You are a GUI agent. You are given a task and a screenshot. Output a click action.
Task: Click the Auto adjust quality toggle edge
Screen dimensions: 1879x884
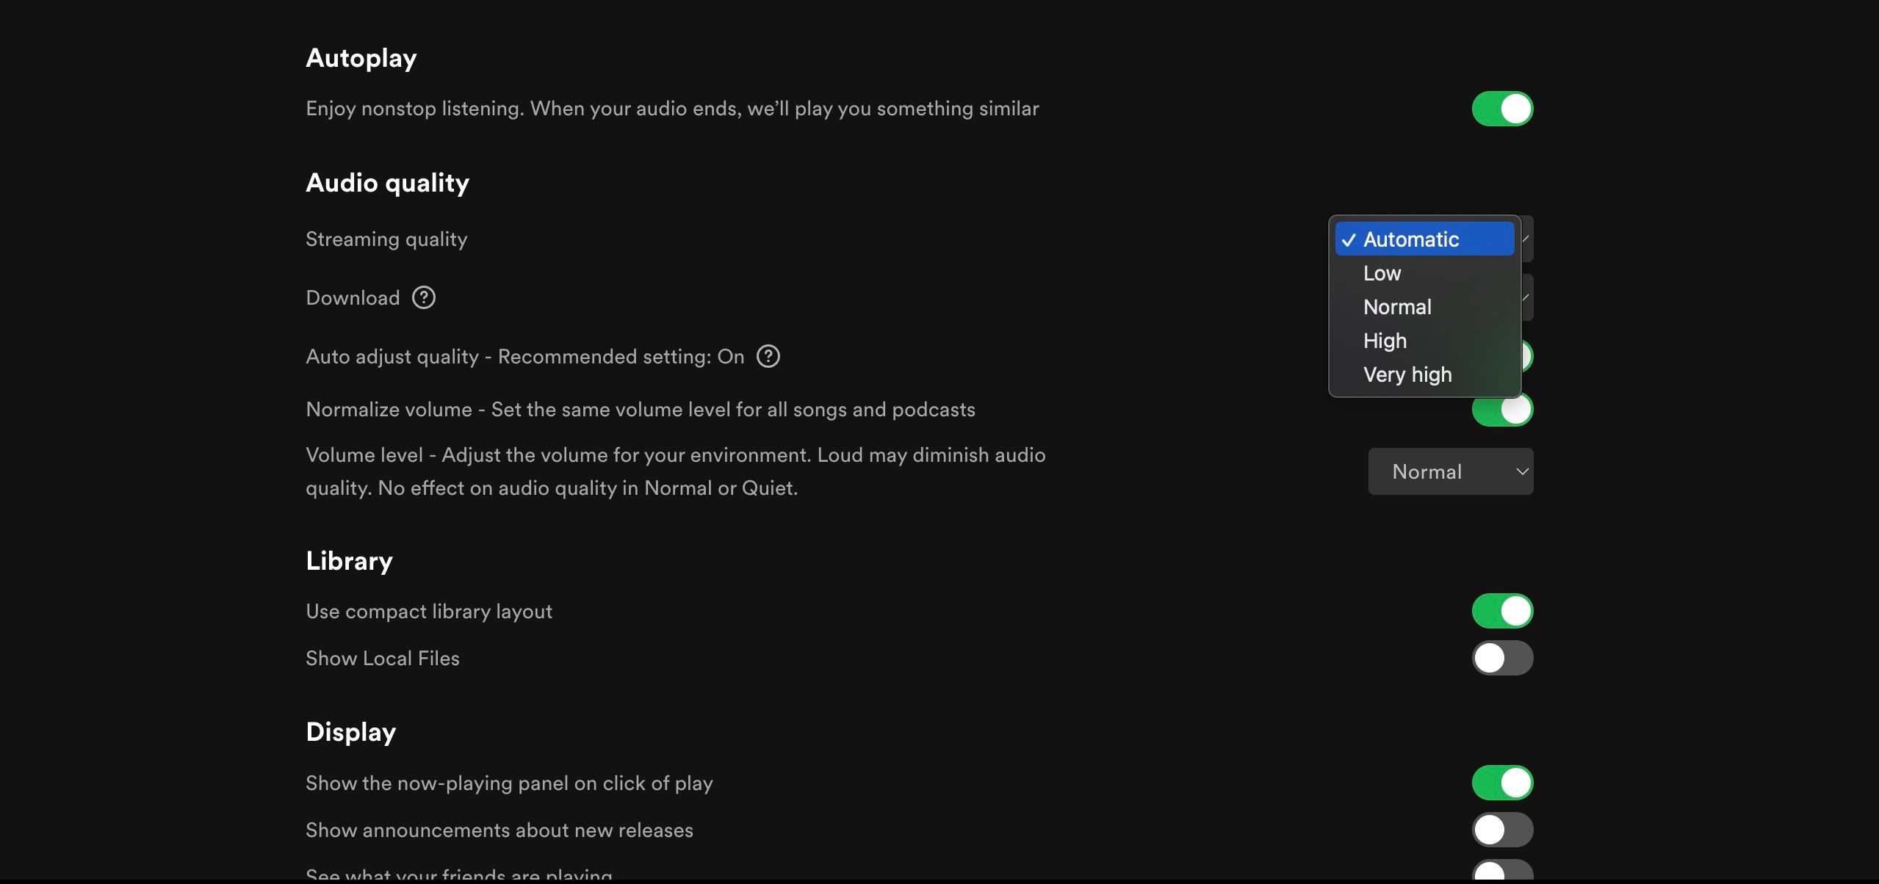coord(1527,356)
